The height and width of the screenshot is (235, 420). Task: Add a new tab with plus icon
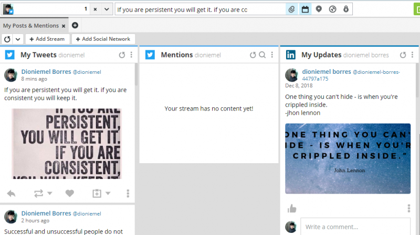(75, 25)
